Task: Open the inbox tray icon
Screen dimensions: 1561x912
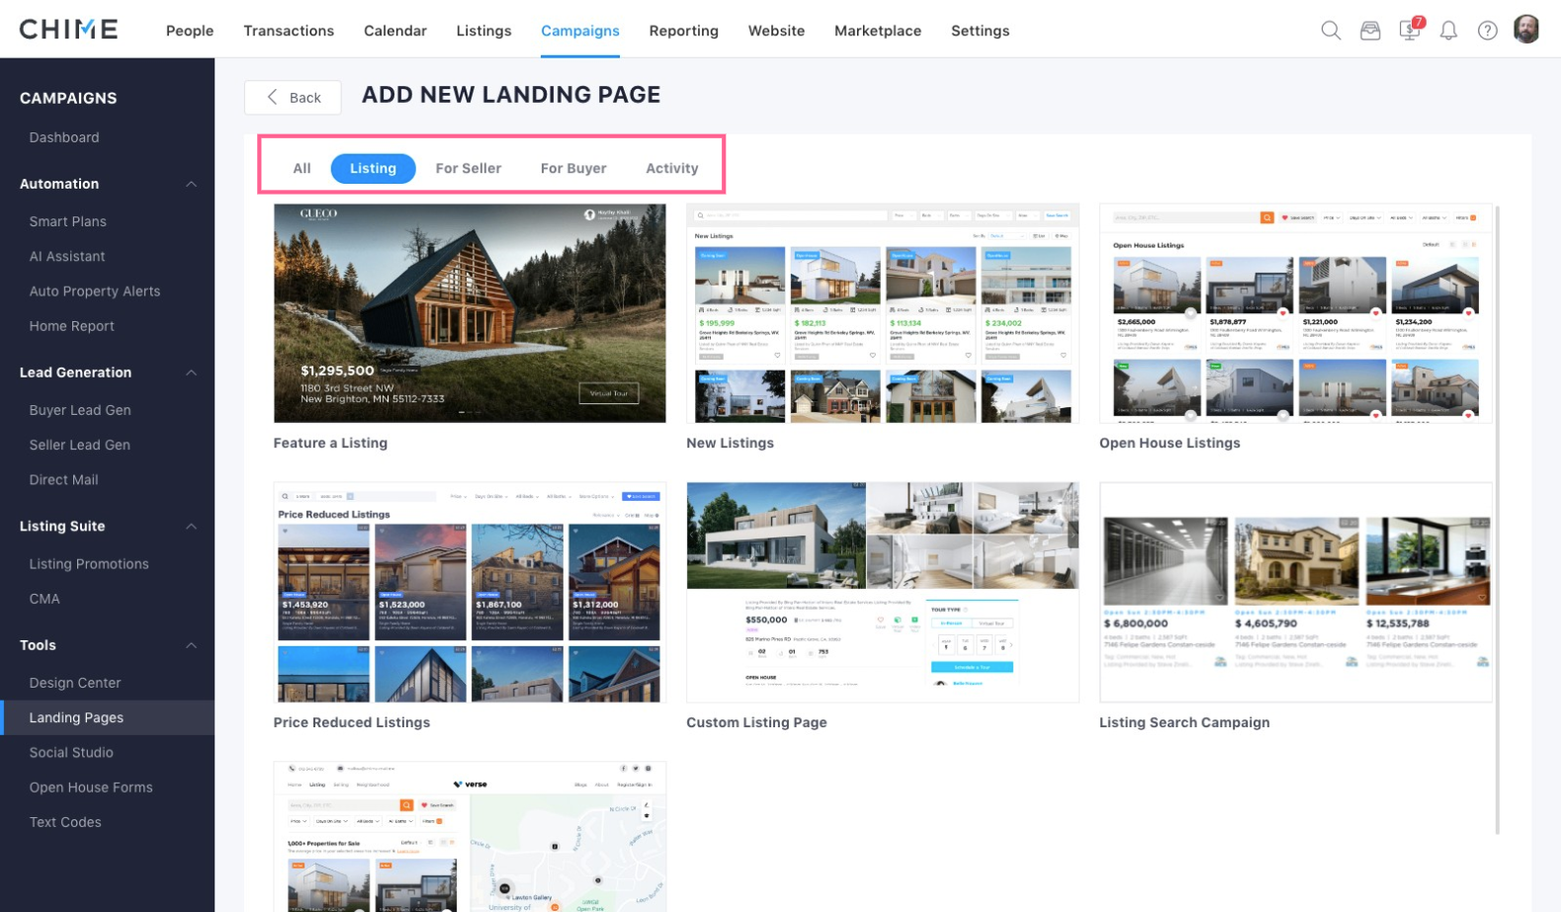Action: click(x=1370, y=31)
